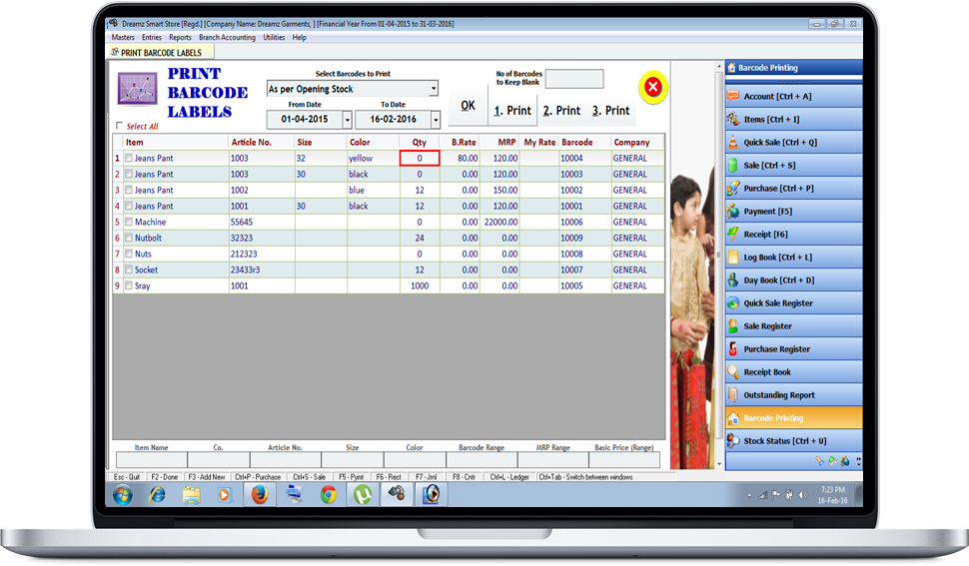Open the Branch Accounting menu
Screen dimensions: 969x566
tap(227, 38)
